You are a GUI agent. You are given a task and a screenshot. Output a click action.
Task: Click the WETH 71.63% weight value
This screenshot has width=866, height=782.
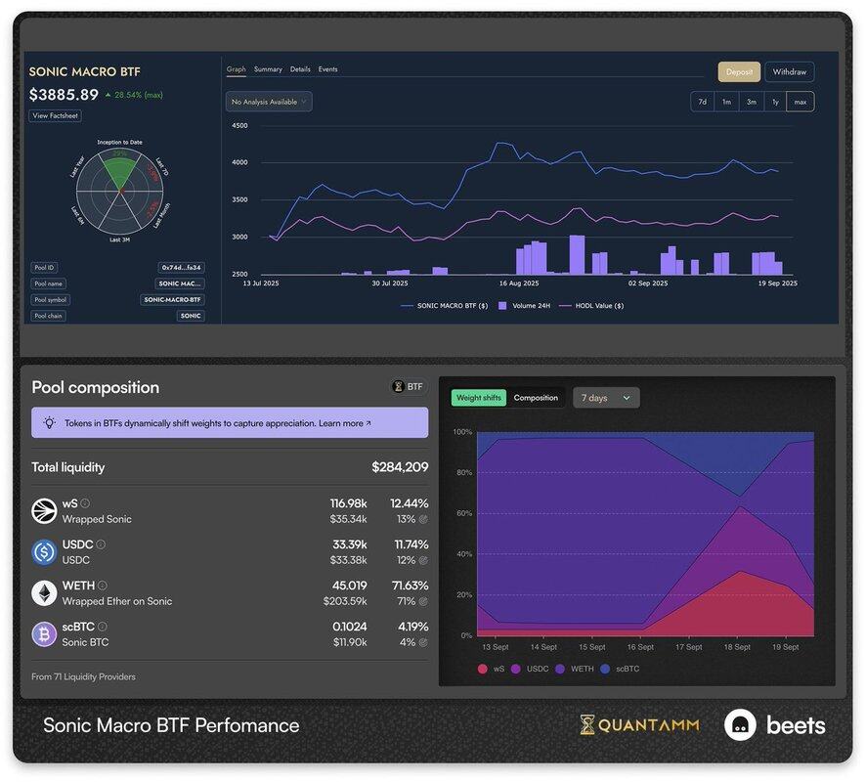coord(410,586)
